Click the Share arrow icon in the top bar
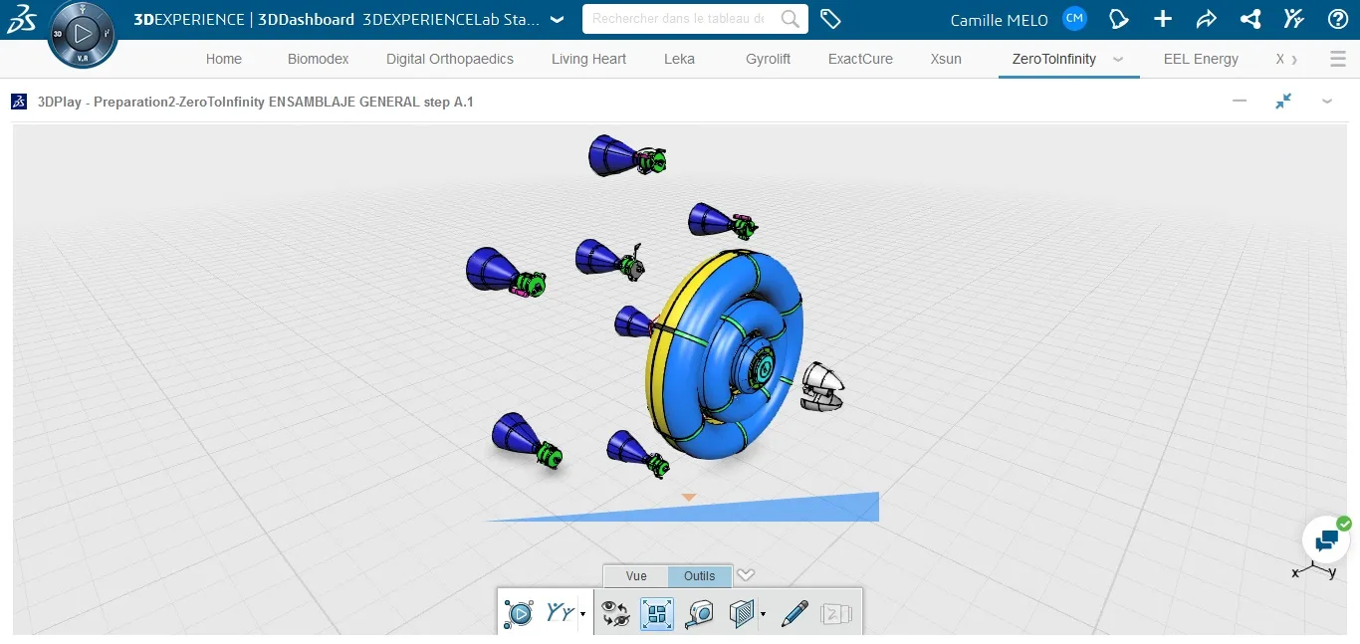Image resolution: width=1360 pixels, height=644 pixels. click(1206, 18)
